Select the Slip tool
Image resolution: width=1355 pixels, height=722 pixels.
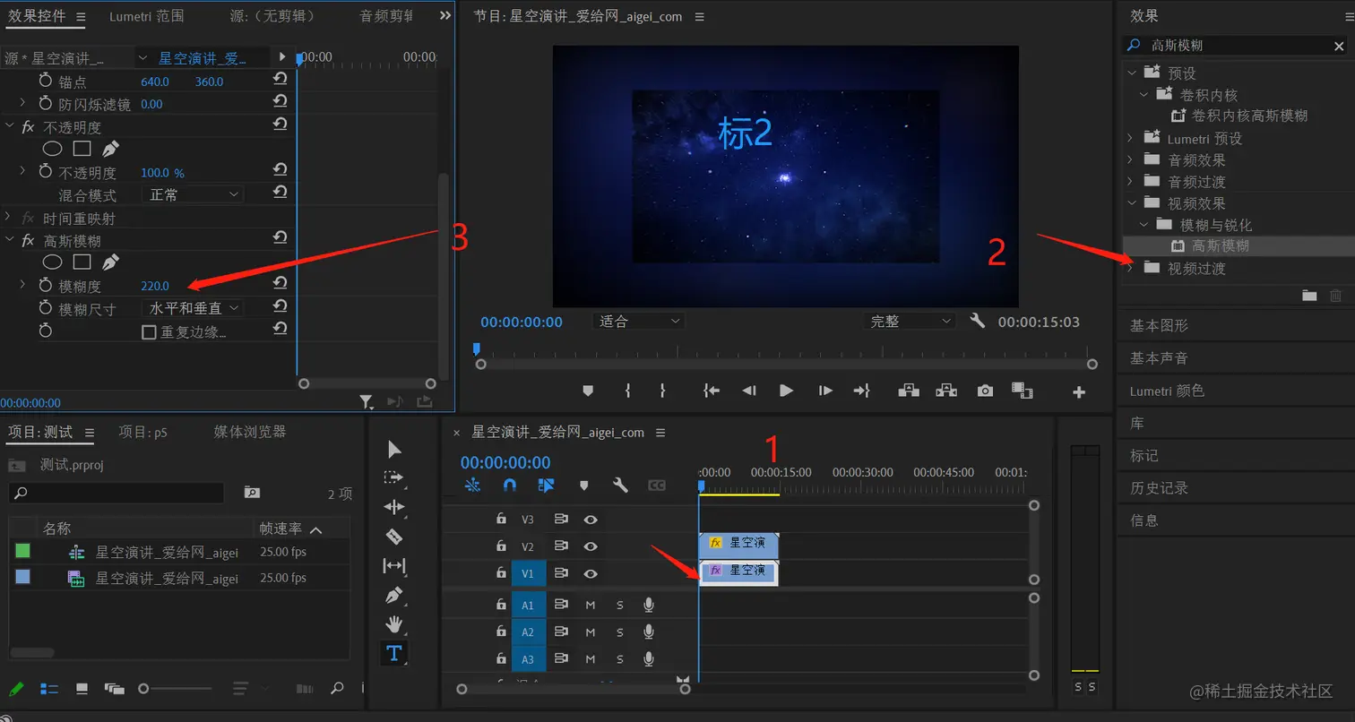[x=394, y=565]
